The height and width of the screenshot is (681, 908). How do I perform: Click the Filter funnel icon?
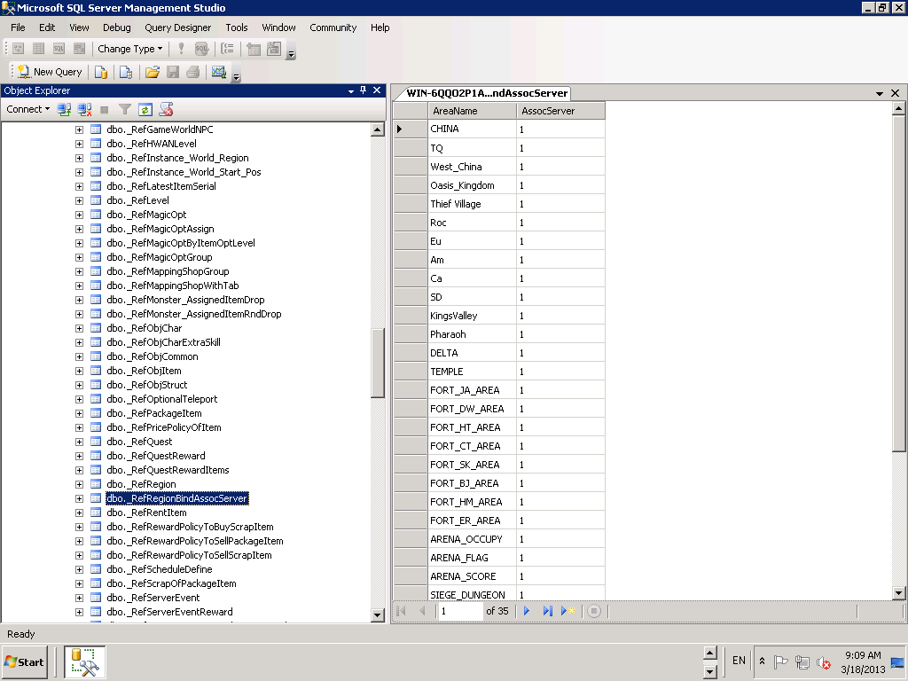tap(124, 109)
